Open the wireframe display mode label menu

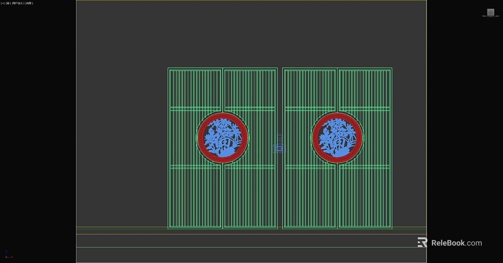click(29, 3)
